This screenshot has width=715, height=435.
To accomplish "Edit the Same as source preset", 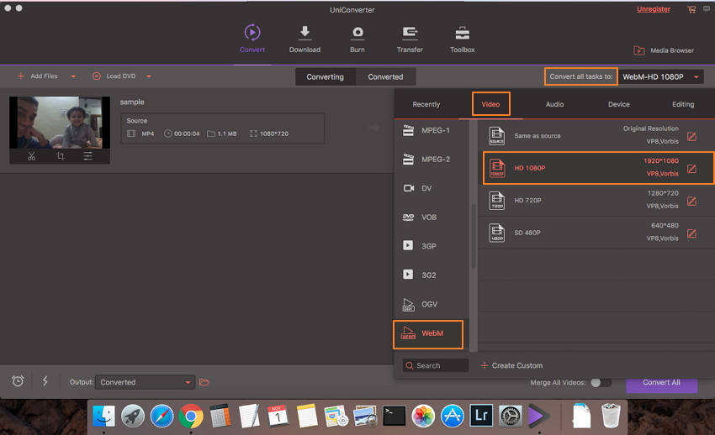I will coord(691,137).
